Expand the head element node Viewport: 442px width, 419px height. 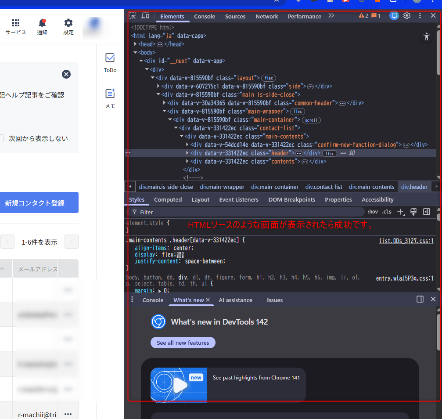click(136, 44)
